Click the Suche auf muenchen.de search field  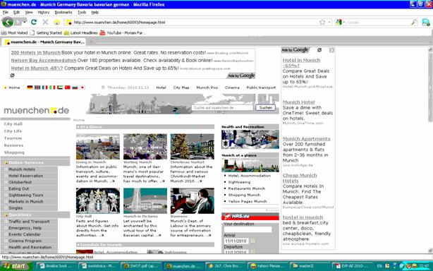pyautogui.click(x=222, y=107)
